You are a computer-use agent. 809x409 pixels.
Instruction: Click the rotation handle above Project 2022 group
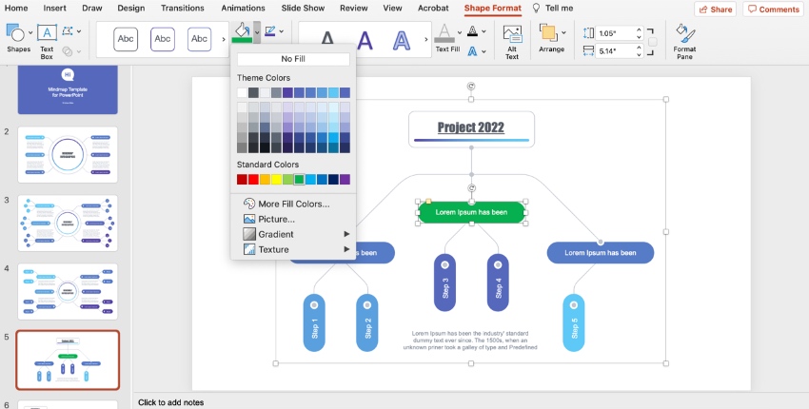pyautogui.click(x=471, y=87)
